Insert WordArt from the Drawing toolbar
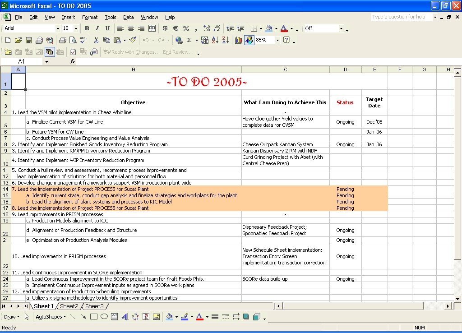The height and width of the screenshot is (333, 462). [125, 317]
